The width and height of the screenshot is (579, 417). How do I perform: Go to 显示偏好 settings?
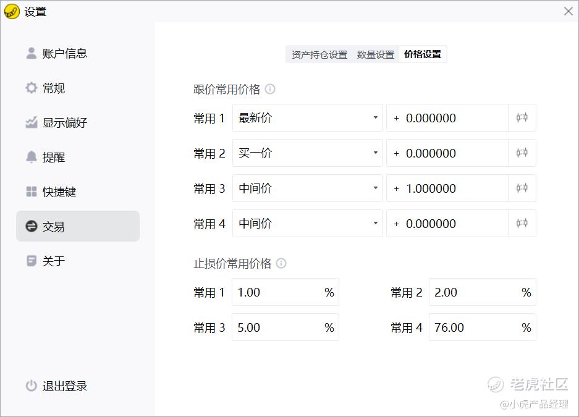(x=64, y=123)
